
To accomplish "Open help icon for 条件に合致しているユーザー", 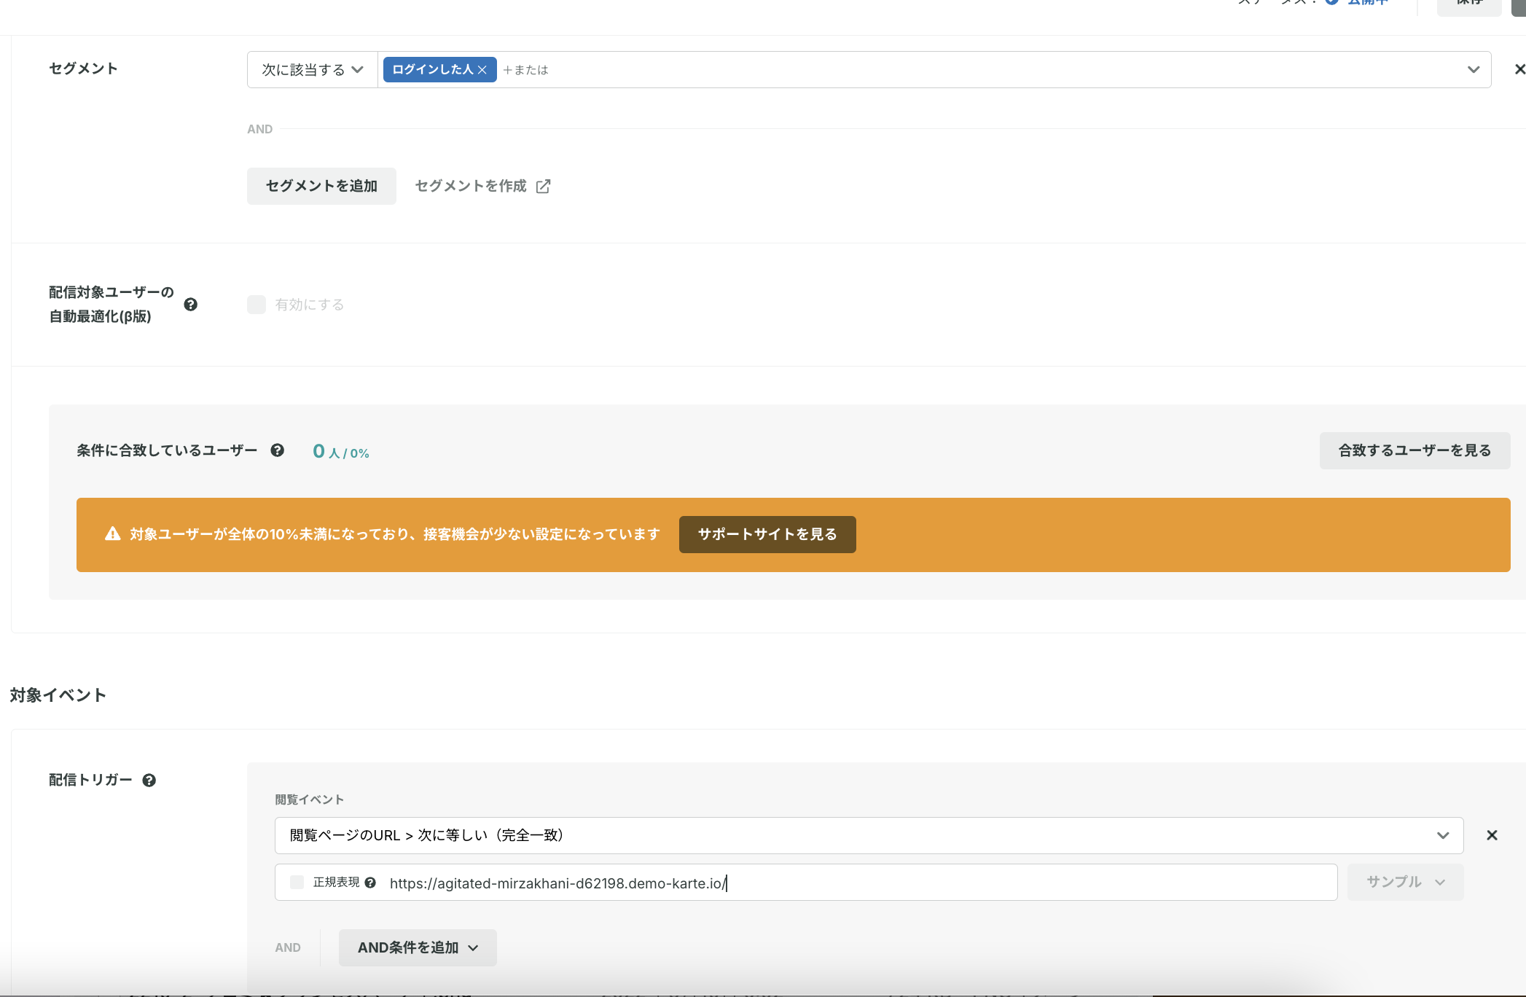I will [278, 450].
